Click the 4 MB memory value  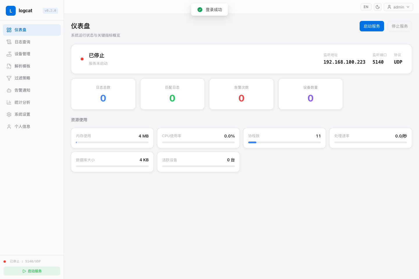(144, 136)
